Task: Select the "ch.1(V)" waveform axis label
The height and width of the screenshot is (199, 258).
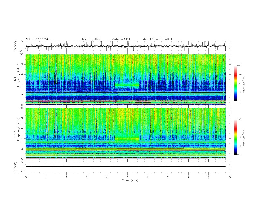Action: (16, 46)
